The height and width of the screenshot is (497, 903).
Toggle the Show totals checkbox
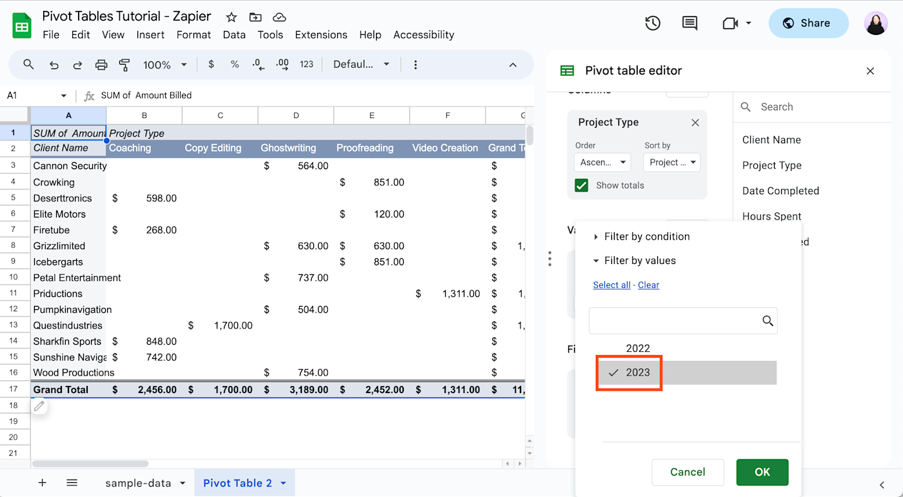tap(582, 185)
